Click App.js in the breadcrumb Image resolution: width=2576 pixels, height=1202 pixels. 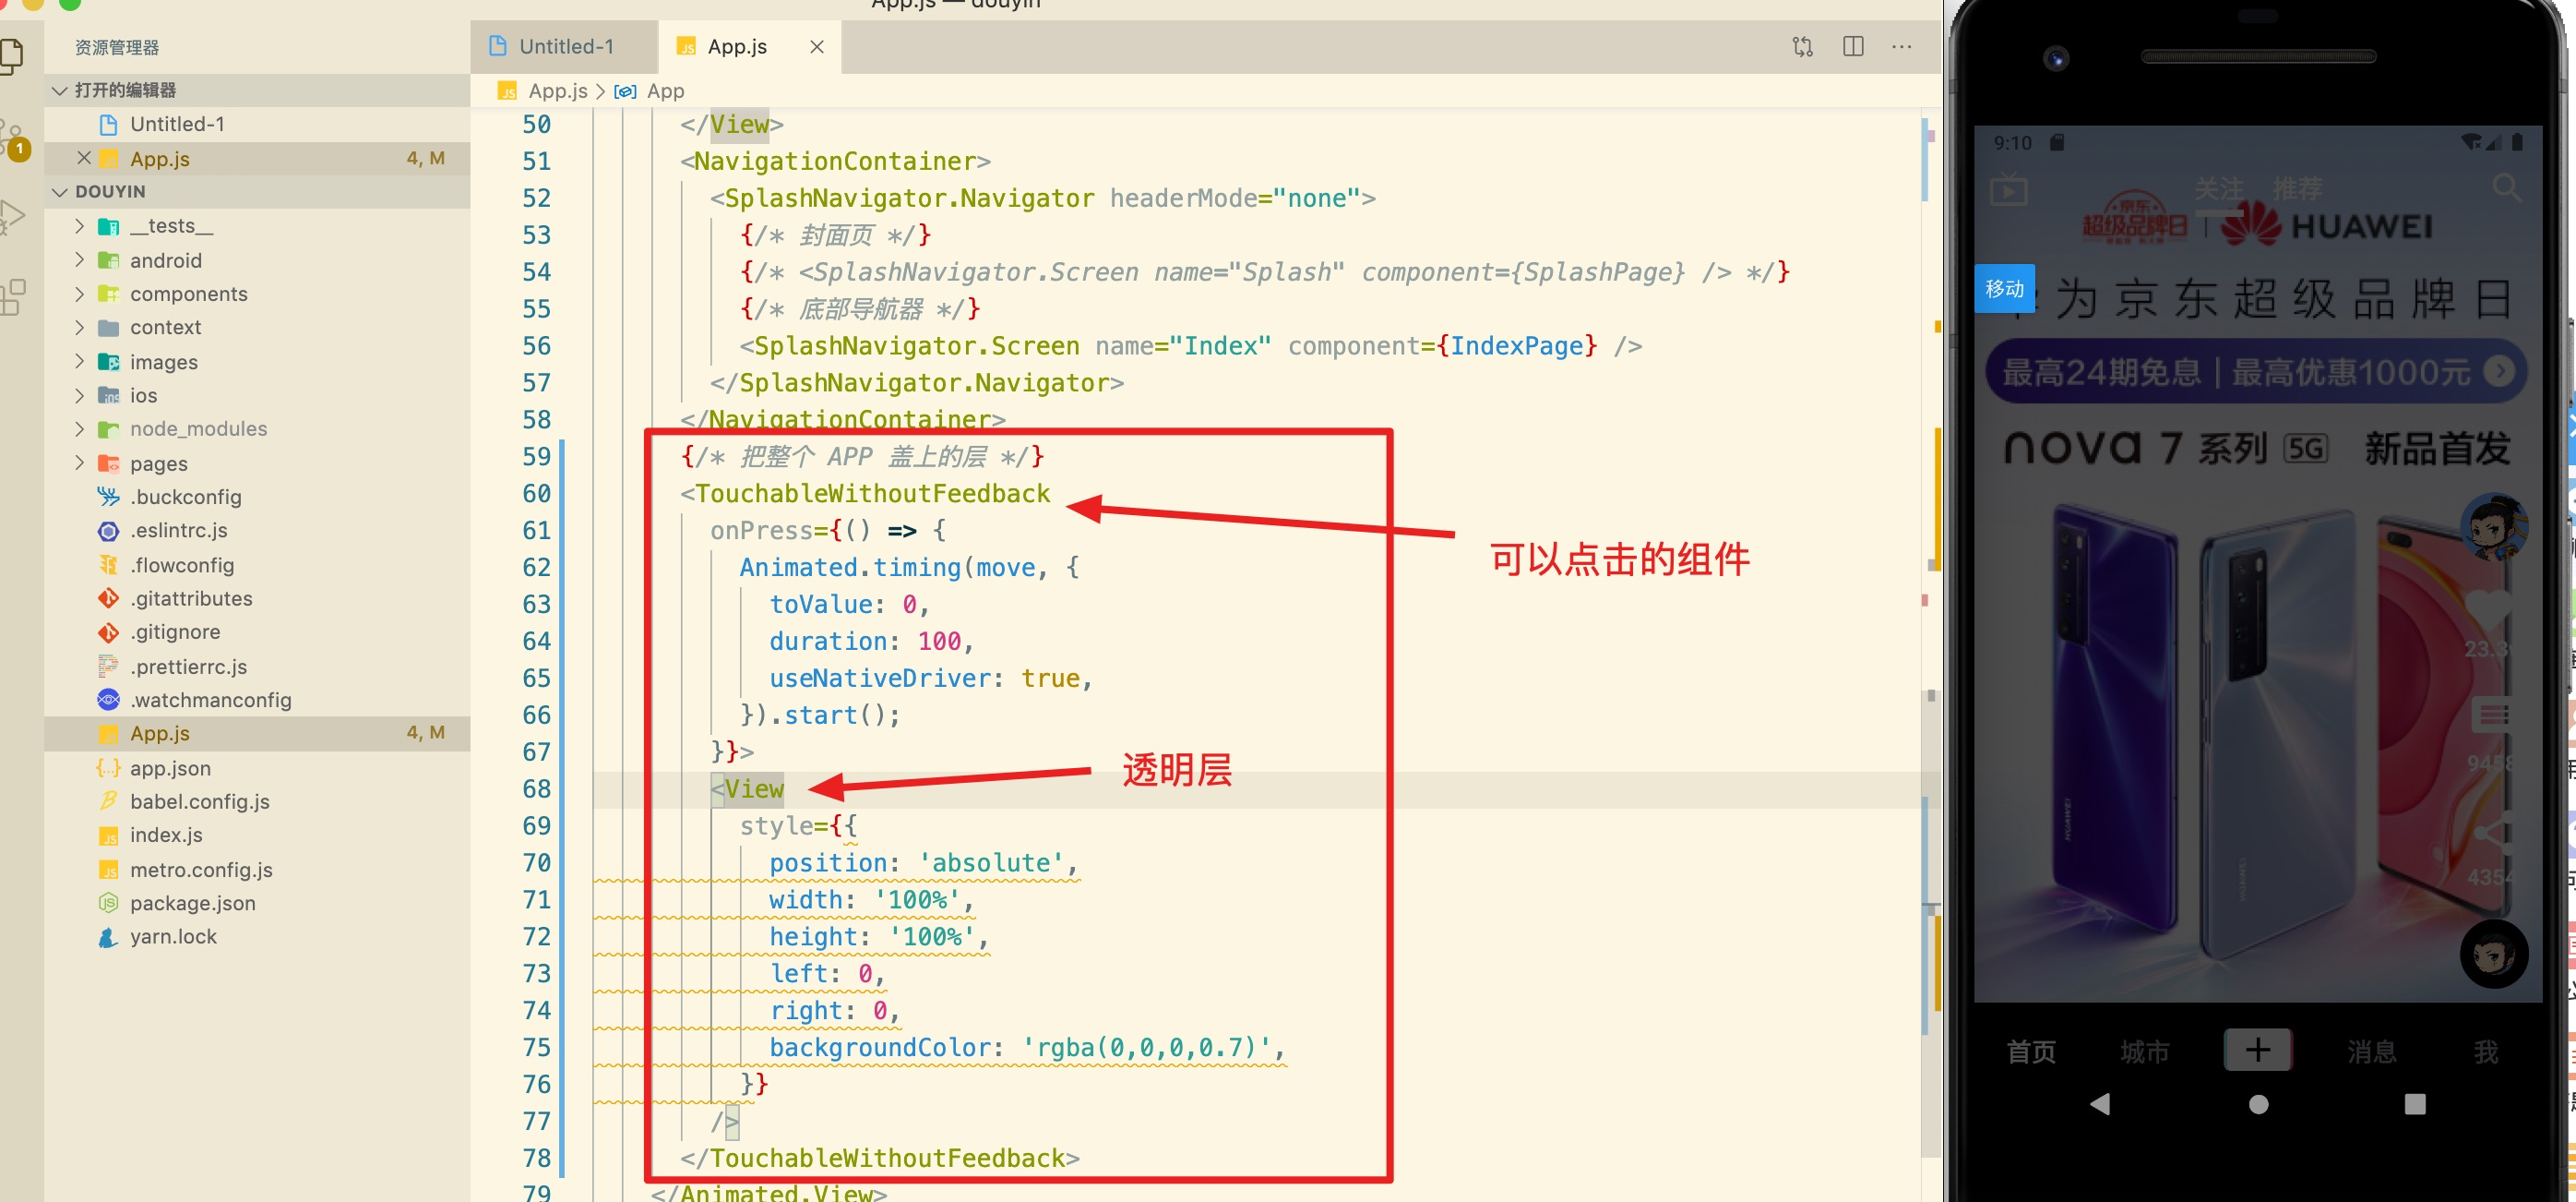point(557,91)
